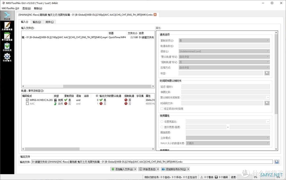Open the Help (帮助) menu
Screen dimensions: 286x180
(x=38, y=8)
